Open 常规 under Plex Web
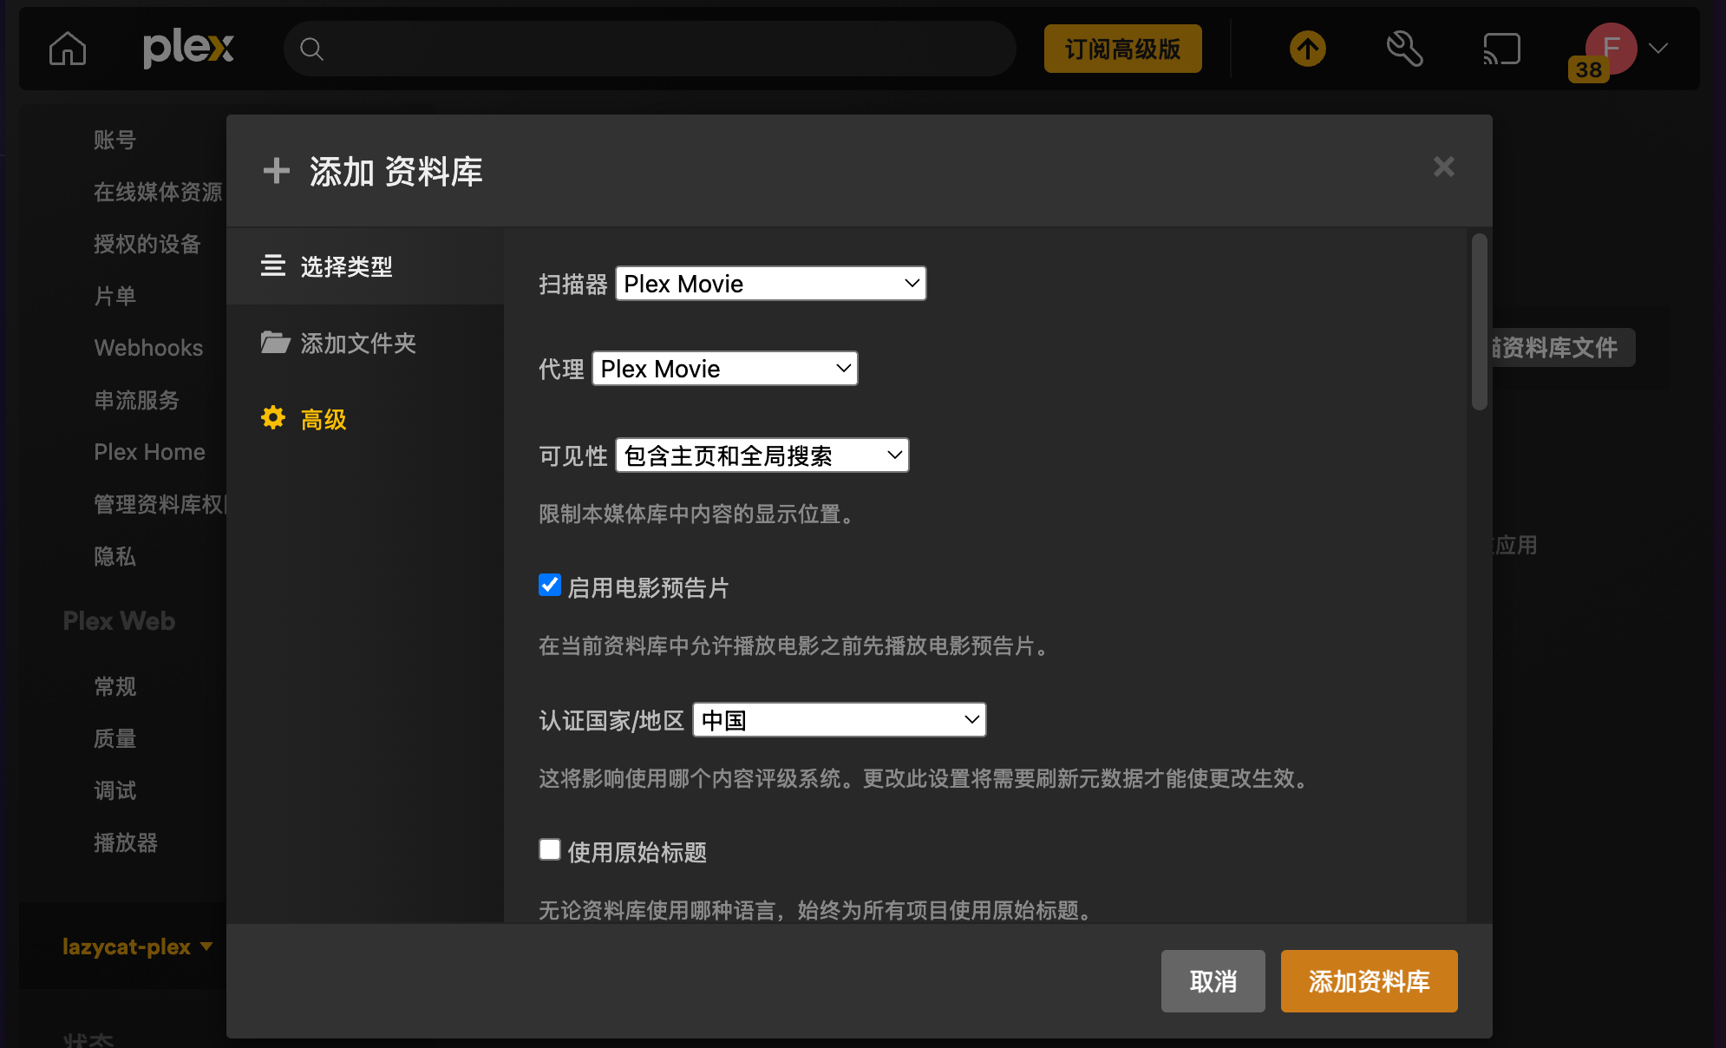Screen dimensions: 1726x1048 coord(114,686)
